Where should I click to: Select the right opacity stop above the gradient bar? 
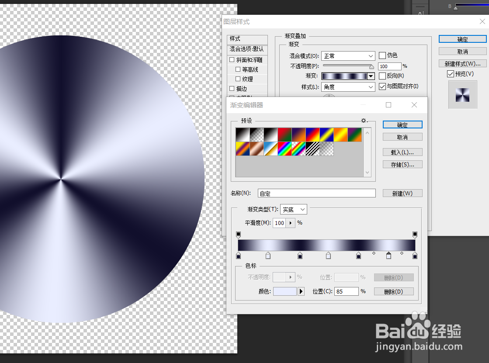tap(415, 235)
